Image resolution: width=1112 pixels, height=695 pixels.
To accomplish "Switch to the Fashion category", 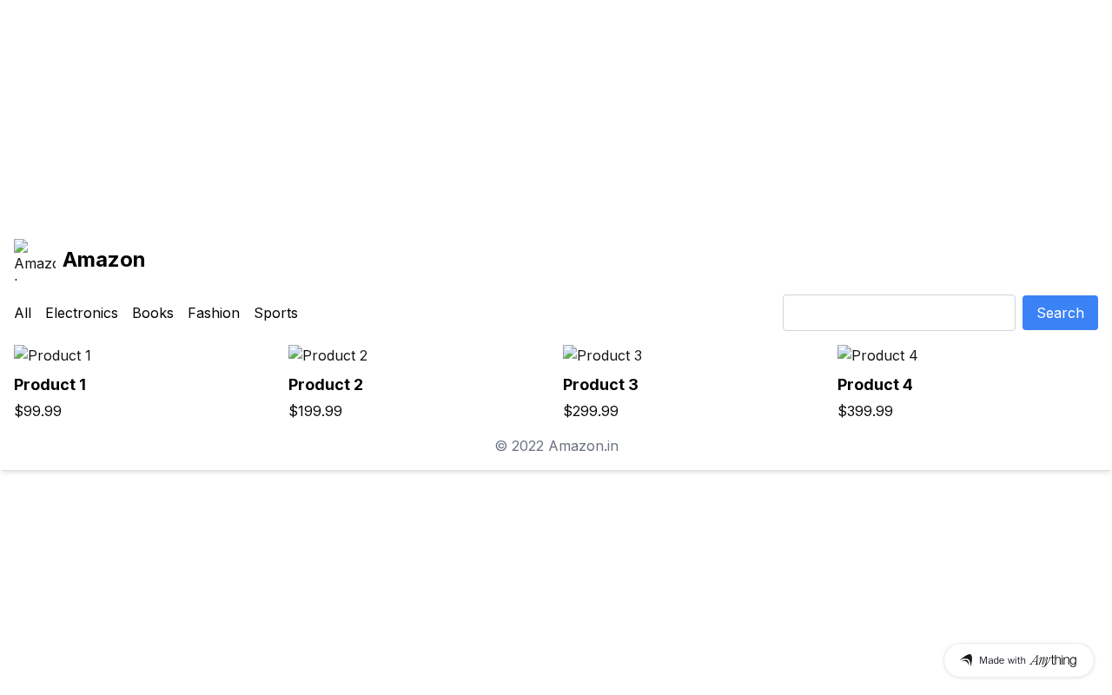I will tap(214, 313).
